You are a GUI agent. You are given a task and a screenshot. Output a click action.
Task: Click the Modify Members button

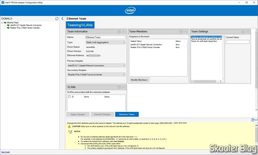click(139, 80)
